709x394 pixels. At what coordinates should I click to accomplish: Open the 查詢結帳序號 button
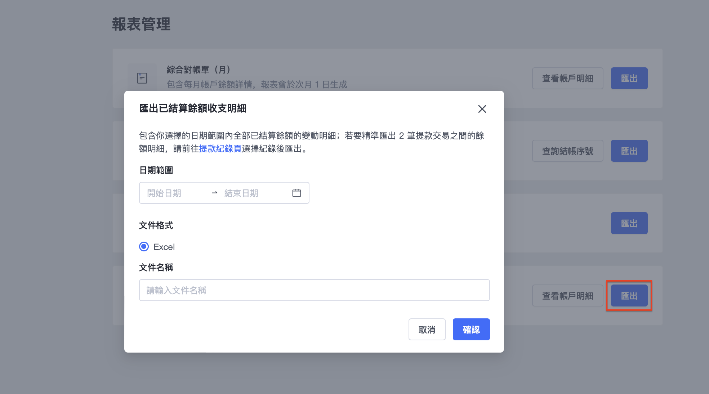point(568,151)
